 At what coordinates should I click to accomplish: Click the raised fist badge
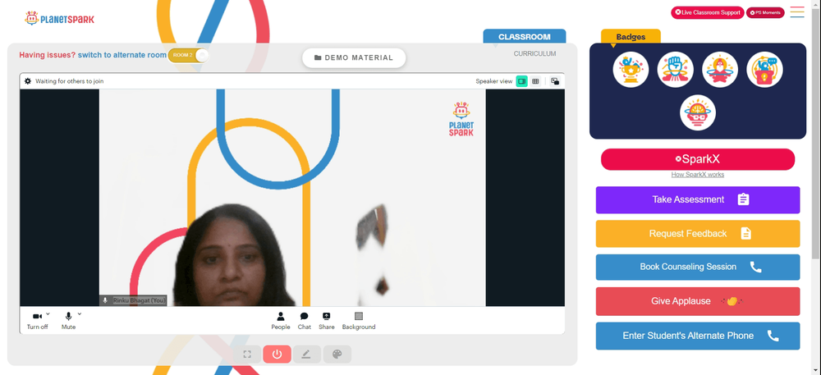point(676,70)
